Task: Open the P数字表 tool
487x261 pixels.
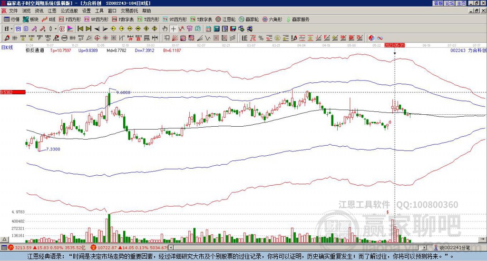Action: point(123,19)
